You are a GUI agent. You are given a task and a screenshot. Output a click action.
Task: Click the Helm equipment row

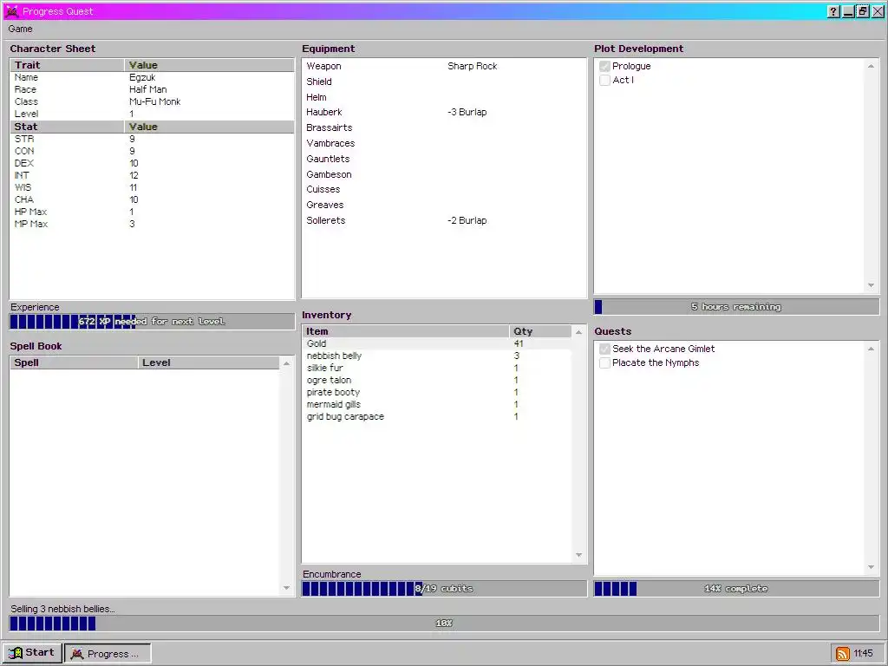coord(444,97)
